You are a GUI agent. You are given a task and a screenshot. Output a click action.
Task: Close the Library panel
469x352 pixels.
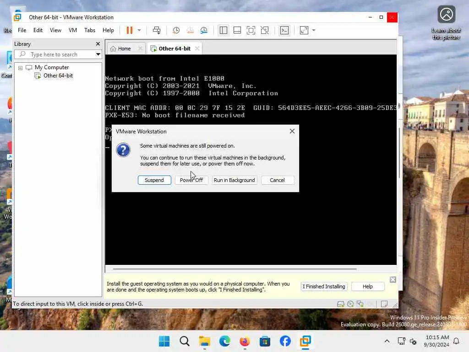[x=98, y=44]
